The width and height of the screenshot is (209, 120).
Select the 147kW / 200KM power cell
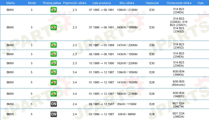[127, 45]
